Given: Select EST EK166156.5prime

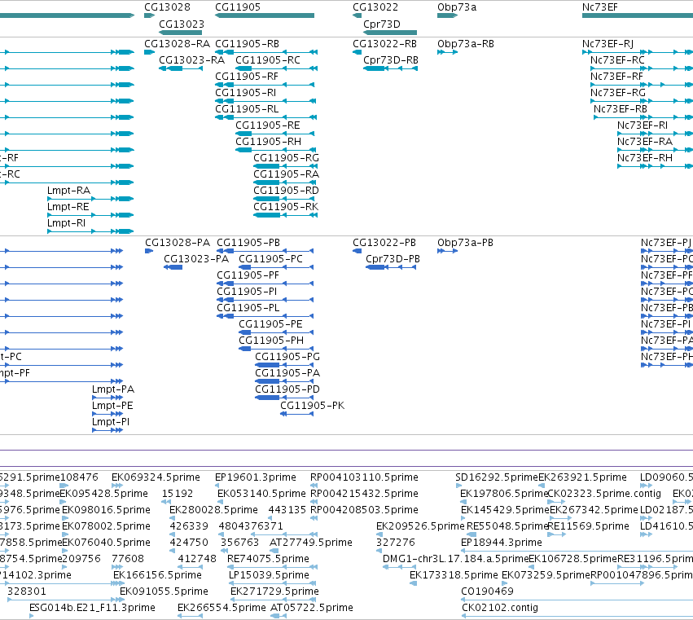Looking at the screenshot, I should pos(157,575).
